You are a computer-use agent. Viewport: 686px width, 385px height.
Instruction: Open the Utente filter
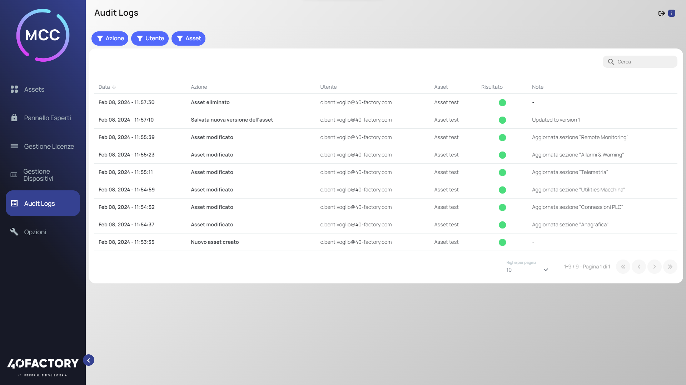150,38
